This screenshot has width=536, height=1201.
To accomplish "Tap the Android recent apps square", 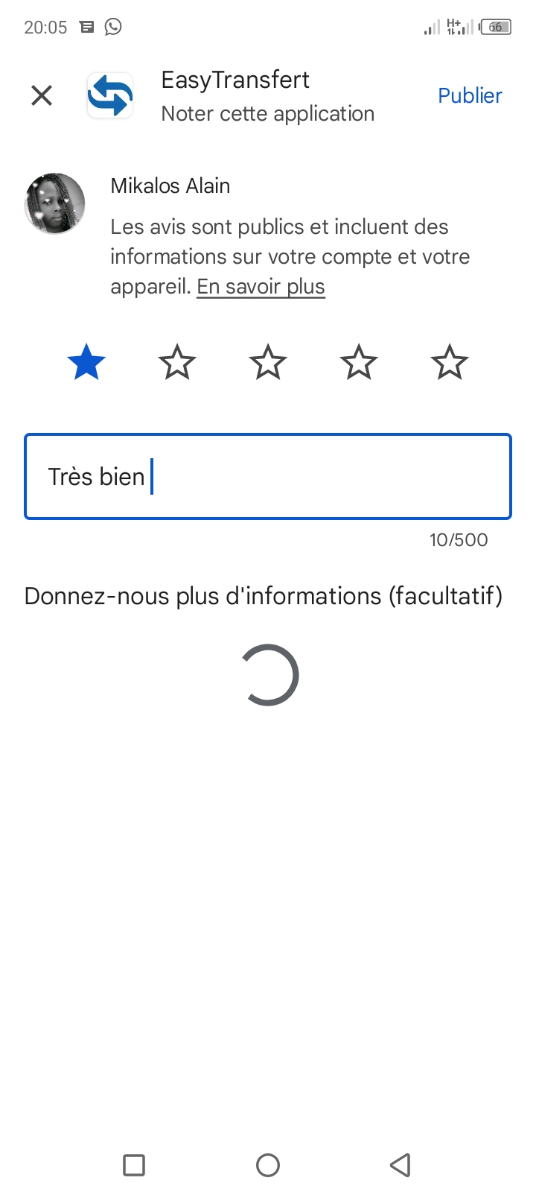I will [x=134, y=1164].
